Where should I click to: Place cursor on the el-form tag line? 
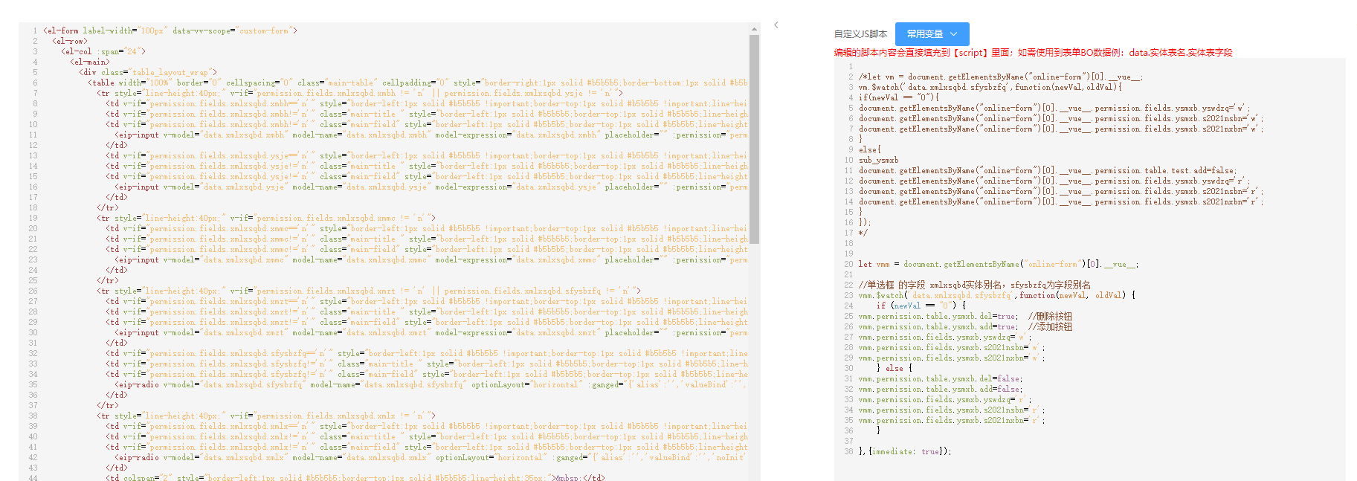point(170,31)
